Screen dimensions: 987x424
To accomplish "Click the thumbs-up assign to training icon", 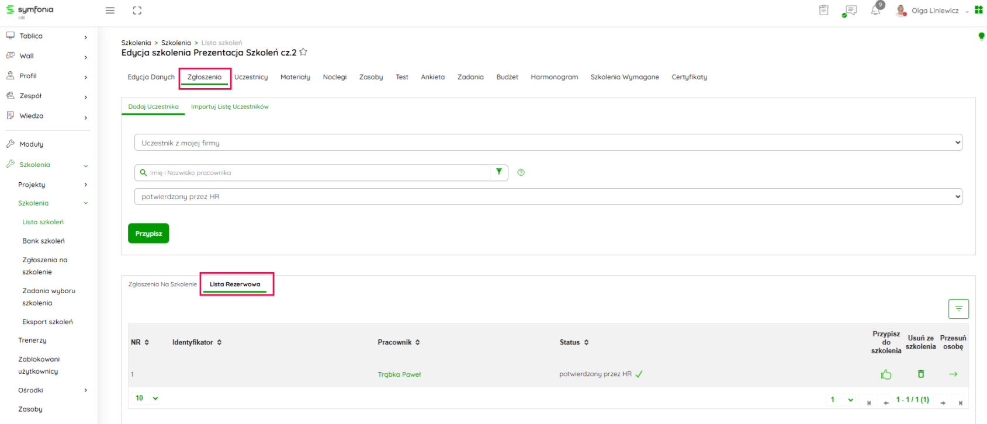I will coord(886,374).
